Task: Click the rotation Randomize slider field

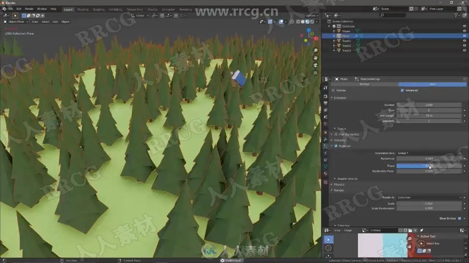Action: tap(429, 159)
